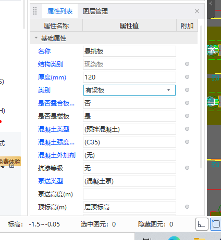
Task: Click the 混凝土外加剂 value (无)
Action: 129,155
